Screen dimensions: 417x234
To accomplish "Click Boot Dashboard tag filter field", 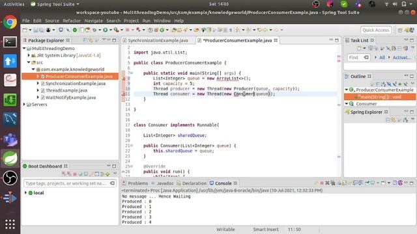I will coord(70,183).
